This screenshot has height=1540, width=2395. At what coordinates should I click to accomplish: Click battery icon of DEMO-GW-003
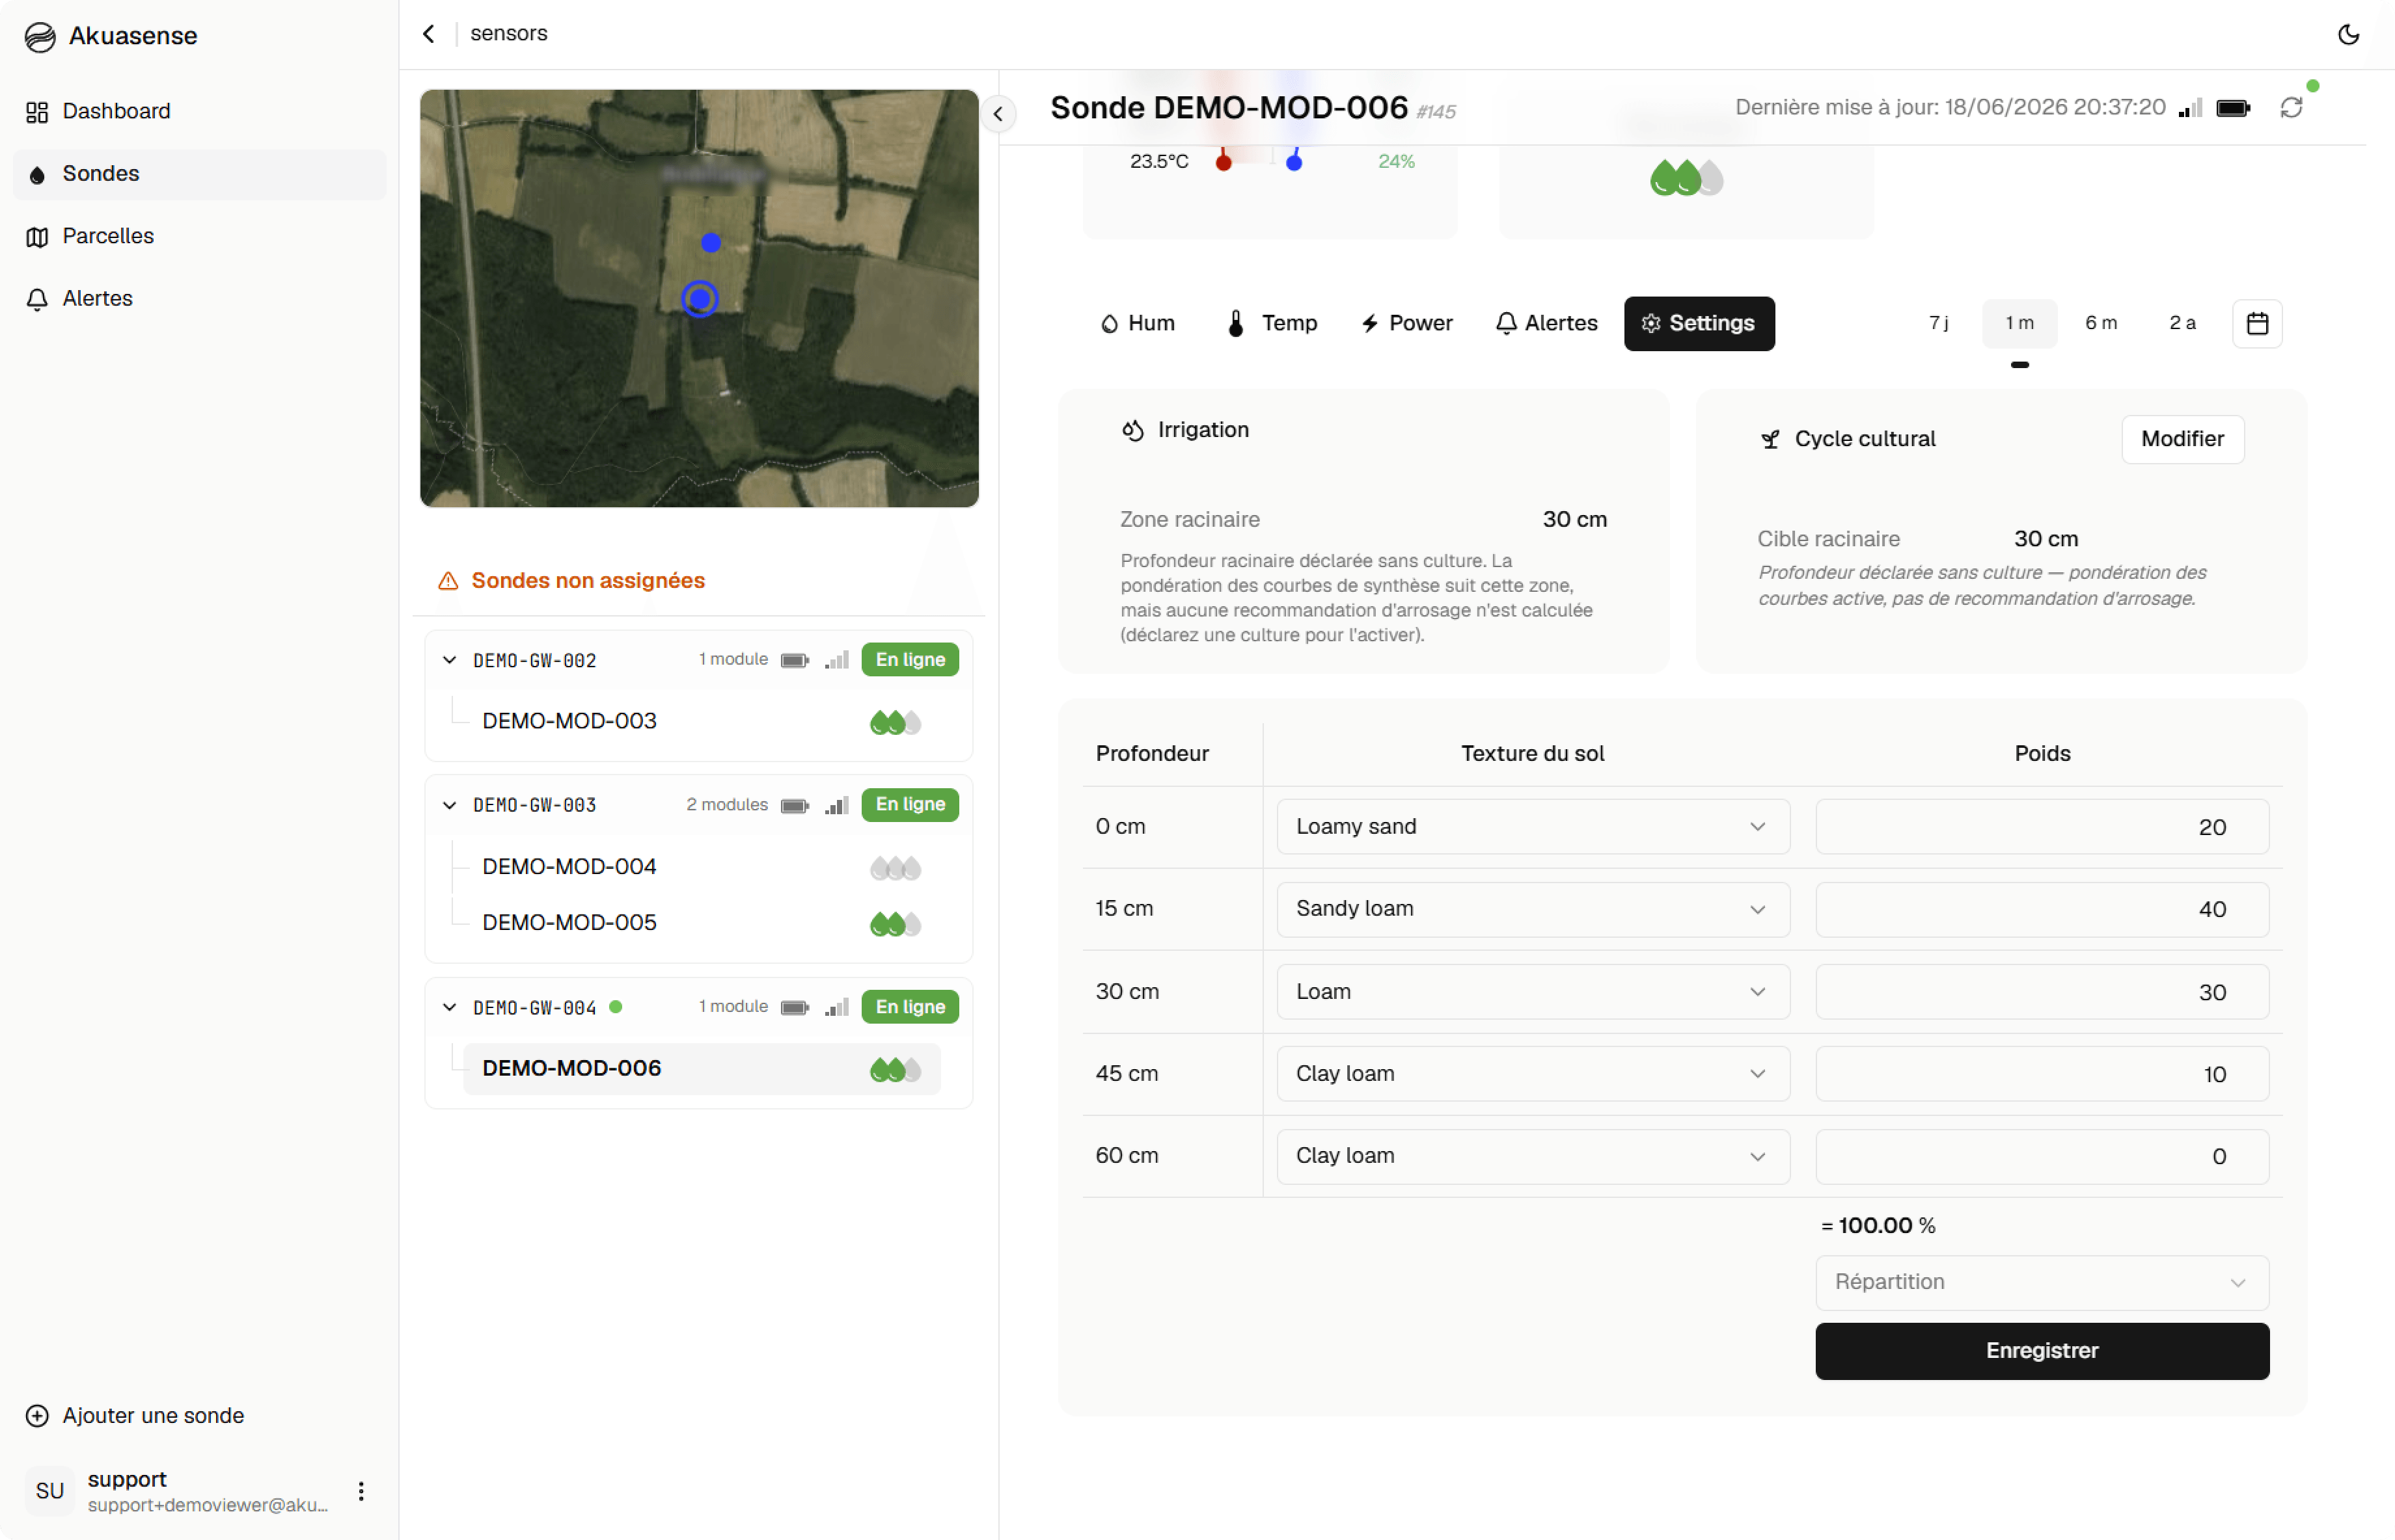click(x=795, y=806)
